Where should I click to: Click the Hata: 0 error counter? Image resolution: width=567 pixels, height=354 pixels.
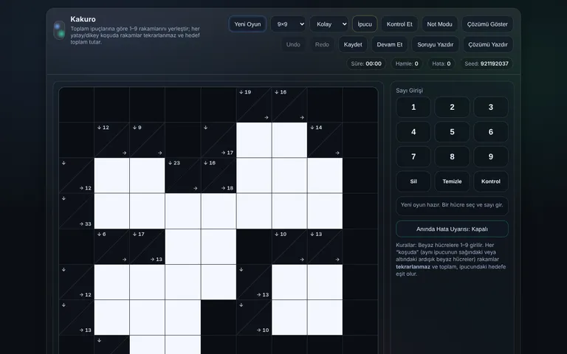[x=441, y=63]
